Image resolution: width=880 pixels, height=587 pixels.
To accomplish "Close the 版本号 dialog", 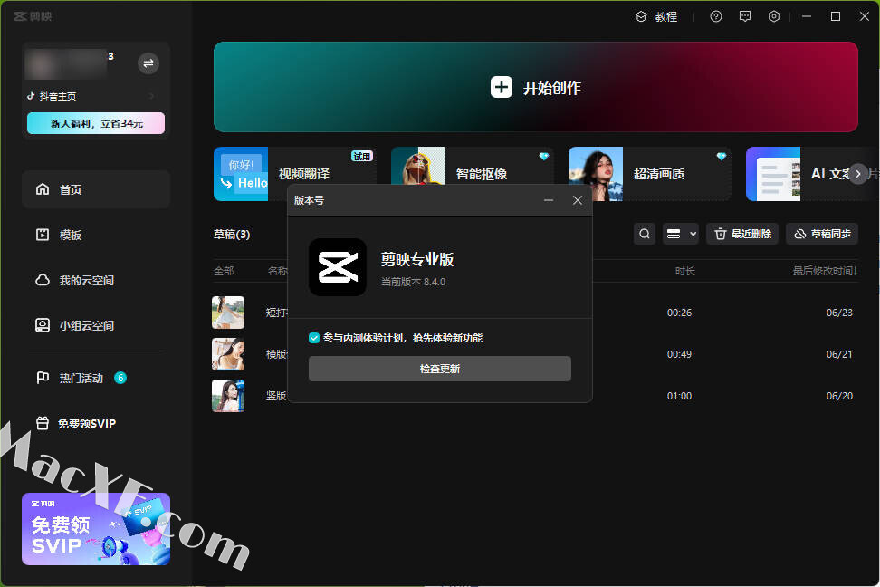I will click(577, 200).
